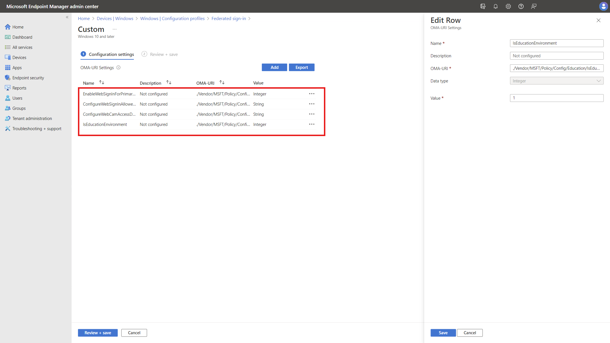Image resolution: width=610 pixels, height=343 pixels.
Task: Open the notifications bell icon
Action: tap(495, 6)
